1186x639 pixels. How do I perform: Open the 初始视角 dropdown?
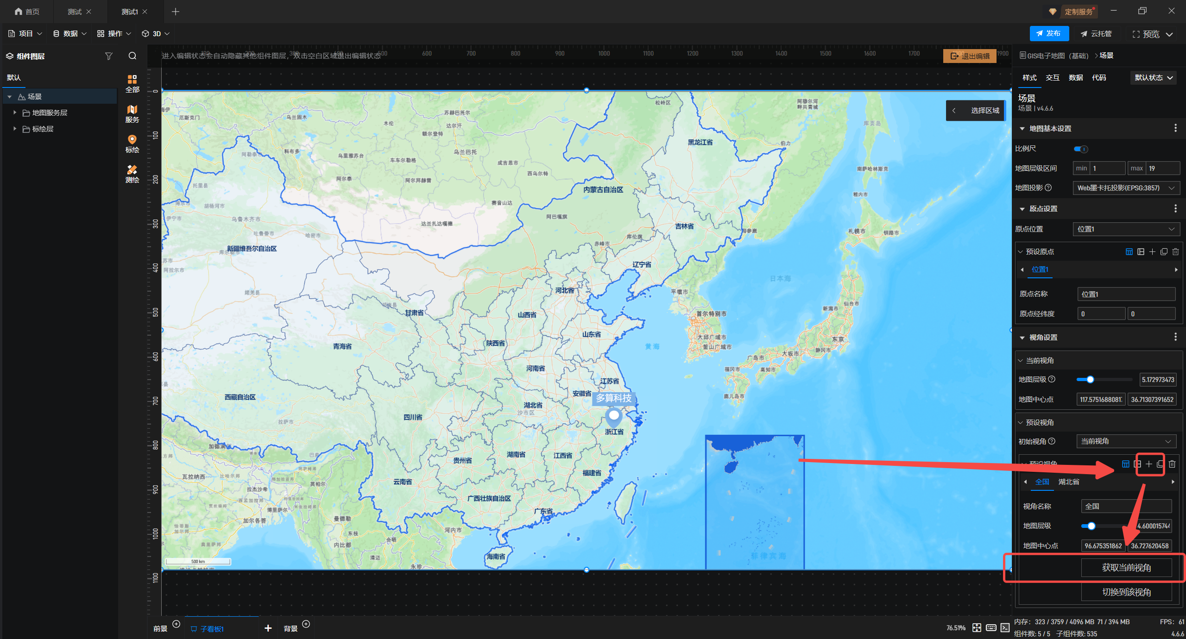click(x=1126, y=441)
